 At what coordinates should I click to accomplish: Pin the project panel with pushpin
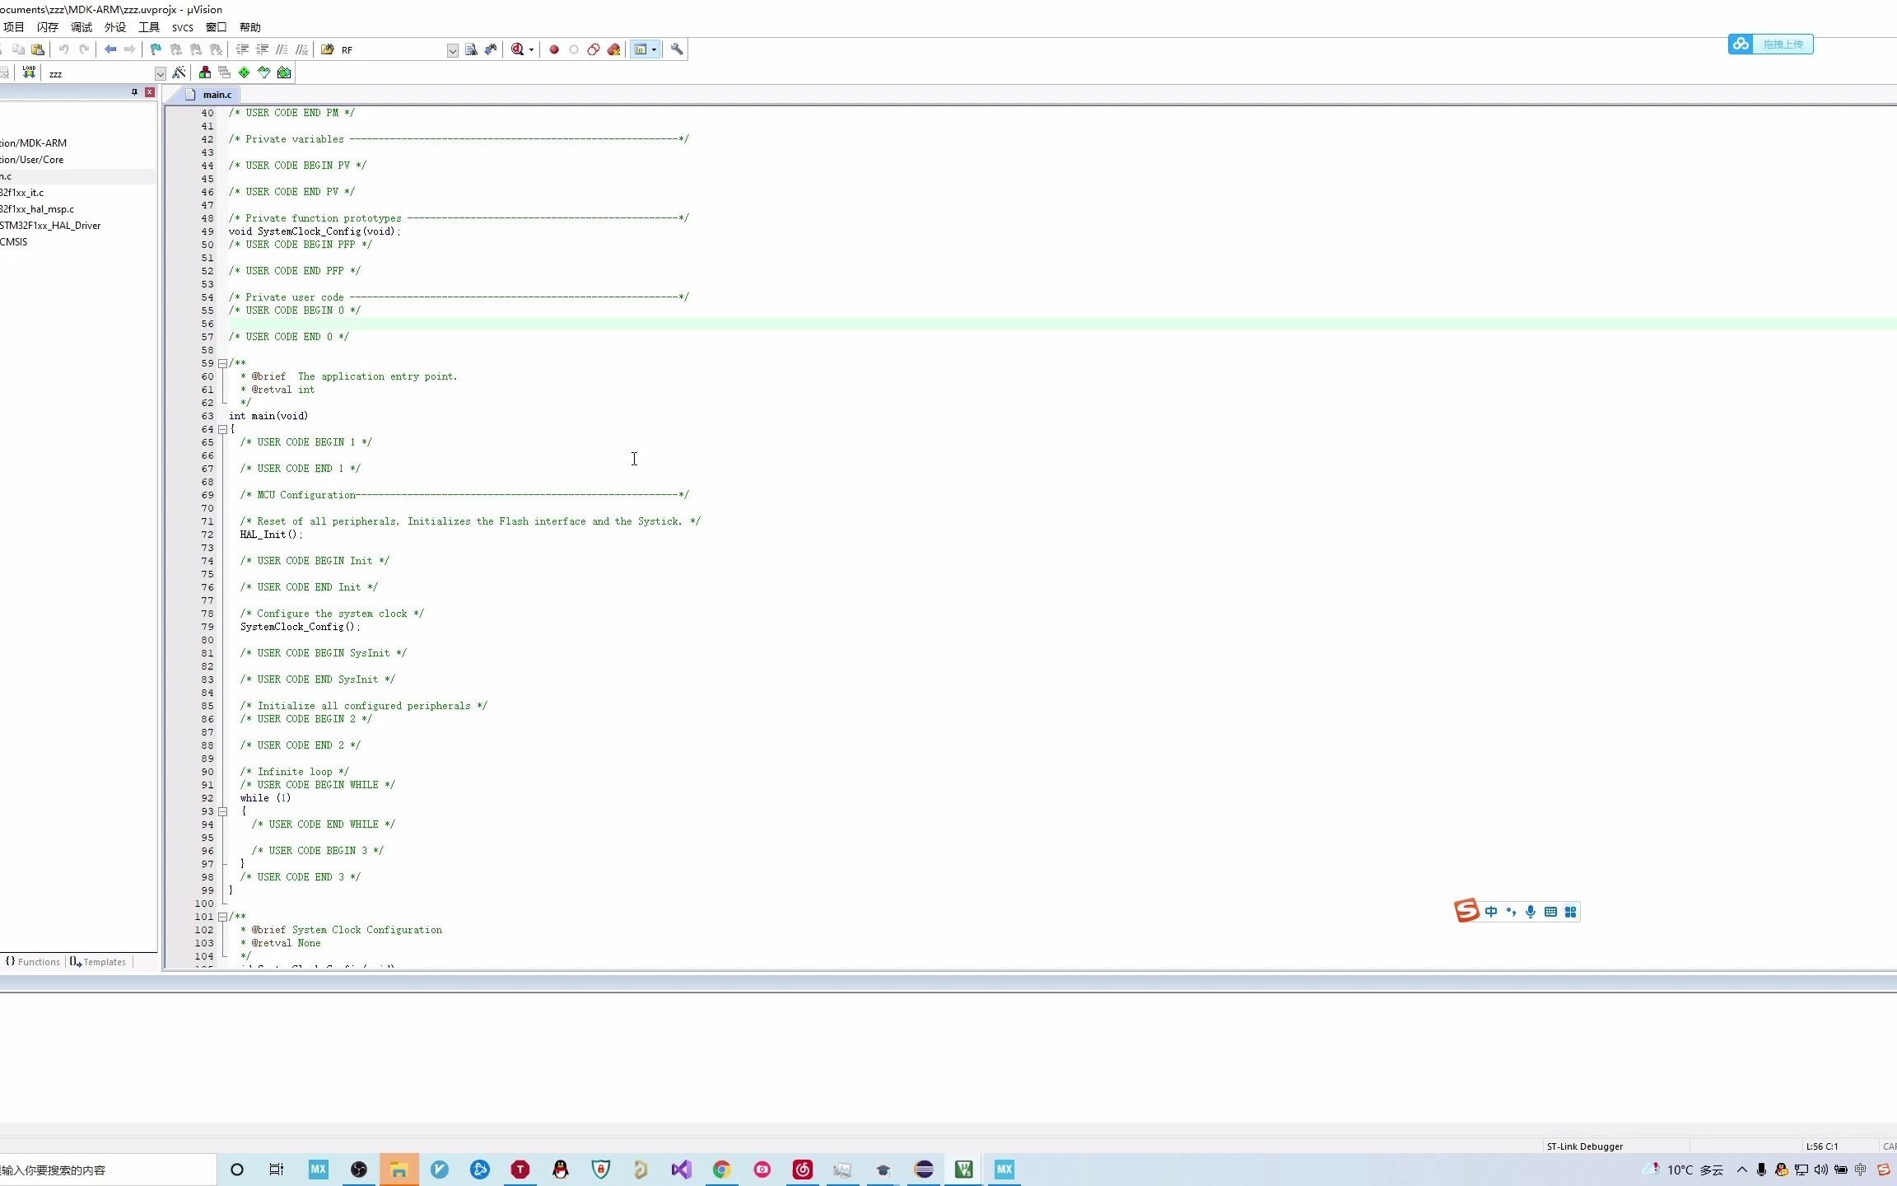tap(134, 92)
